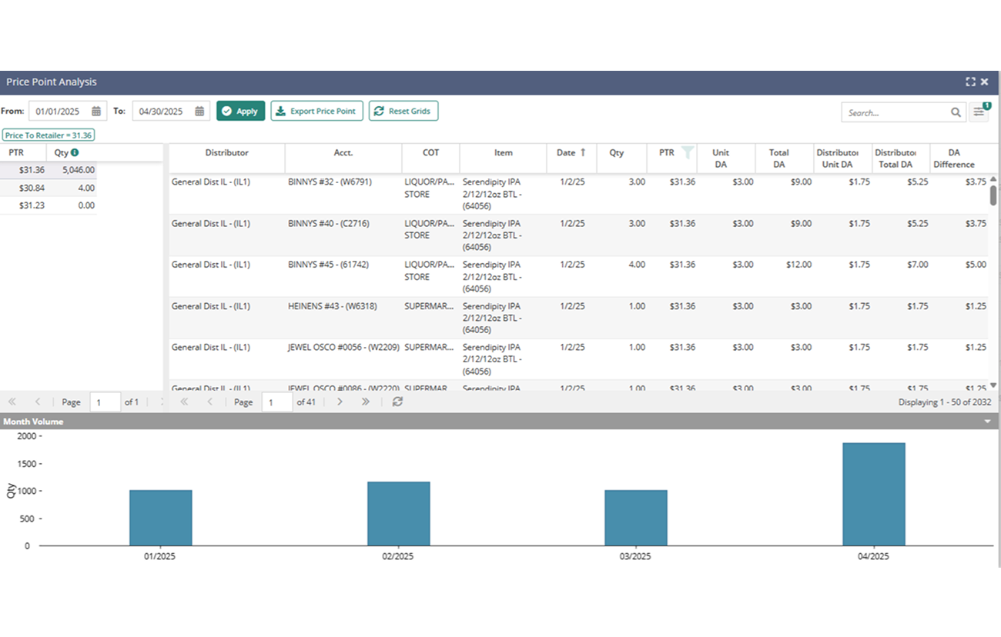
Task: Go to previous page of summary grid
Action: click(37, 402)
